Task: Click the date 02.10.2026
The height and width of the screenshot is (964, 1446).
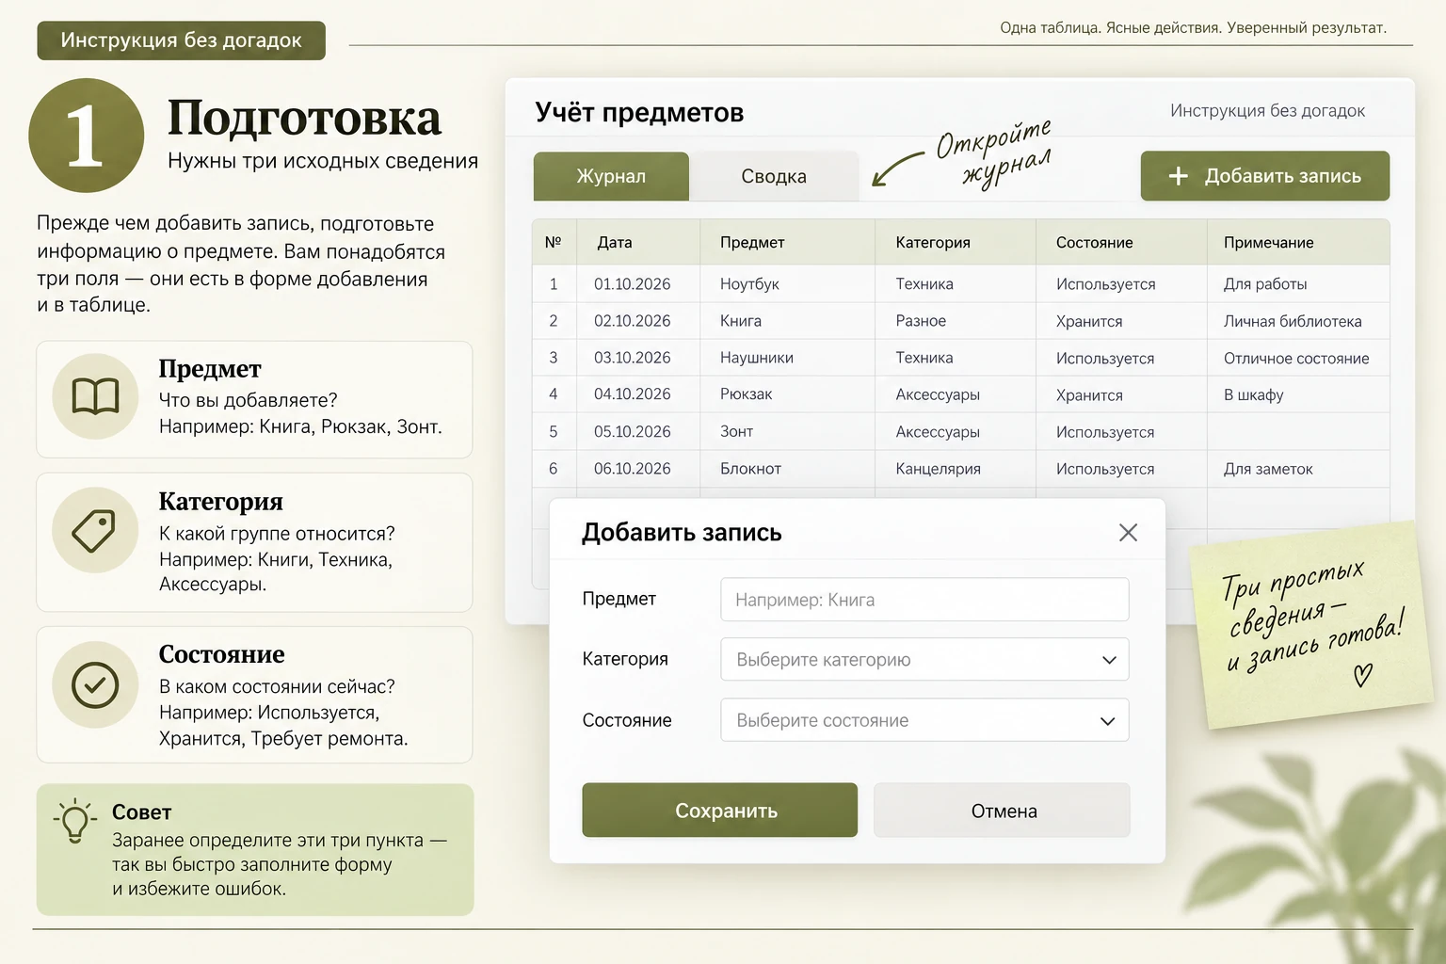Action: pos(633,321)
